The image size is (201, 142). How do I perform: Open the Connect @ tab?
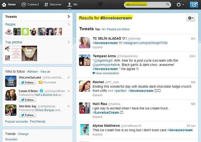[30, 4]
